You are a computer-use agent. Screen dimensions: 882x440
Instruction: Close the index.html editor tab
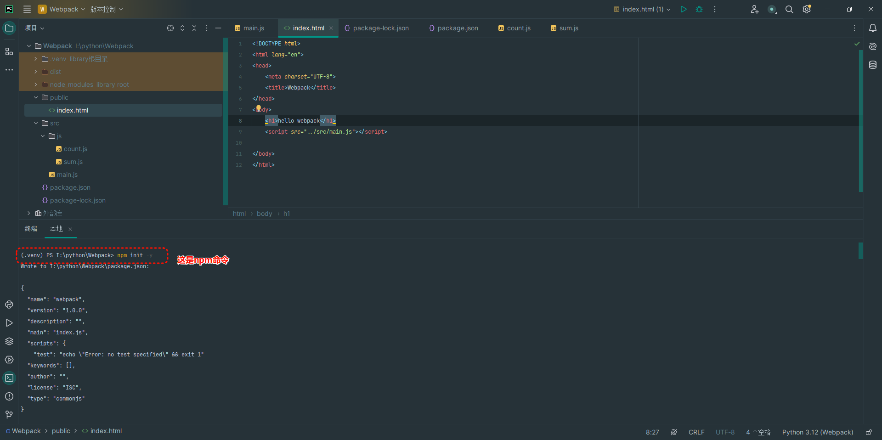[331, 28]
